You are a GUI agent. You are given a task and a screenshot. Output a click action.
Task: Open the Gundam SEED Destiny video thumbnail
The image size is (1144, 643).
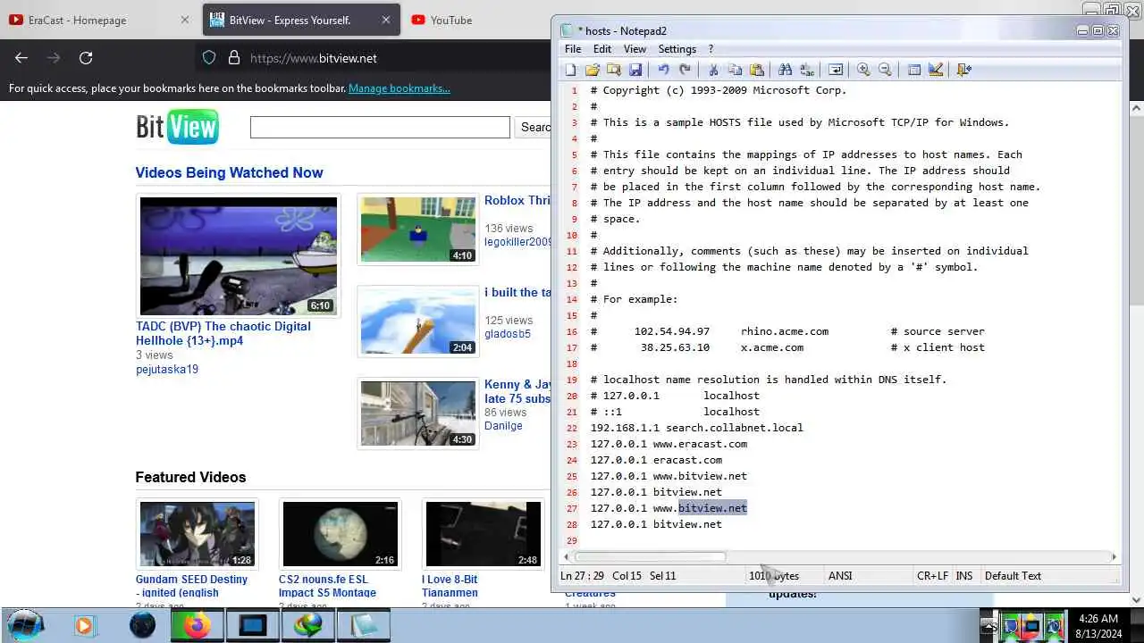pyautogui.click(x=198, y=534)
